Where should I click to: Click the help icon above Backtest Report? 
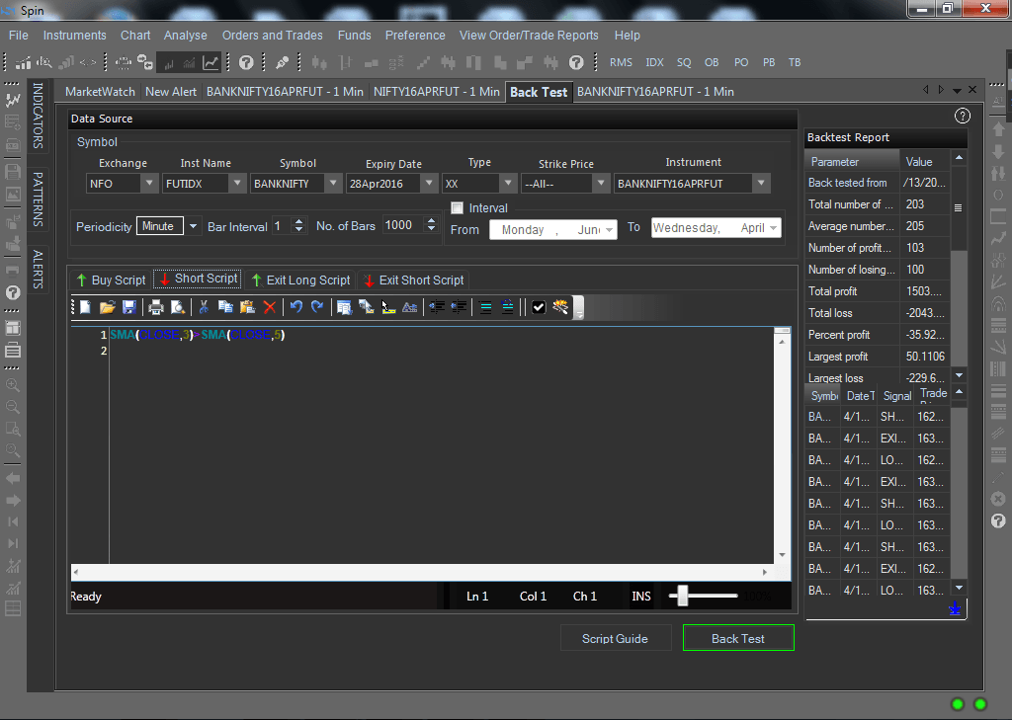click(x=962, y=117)
